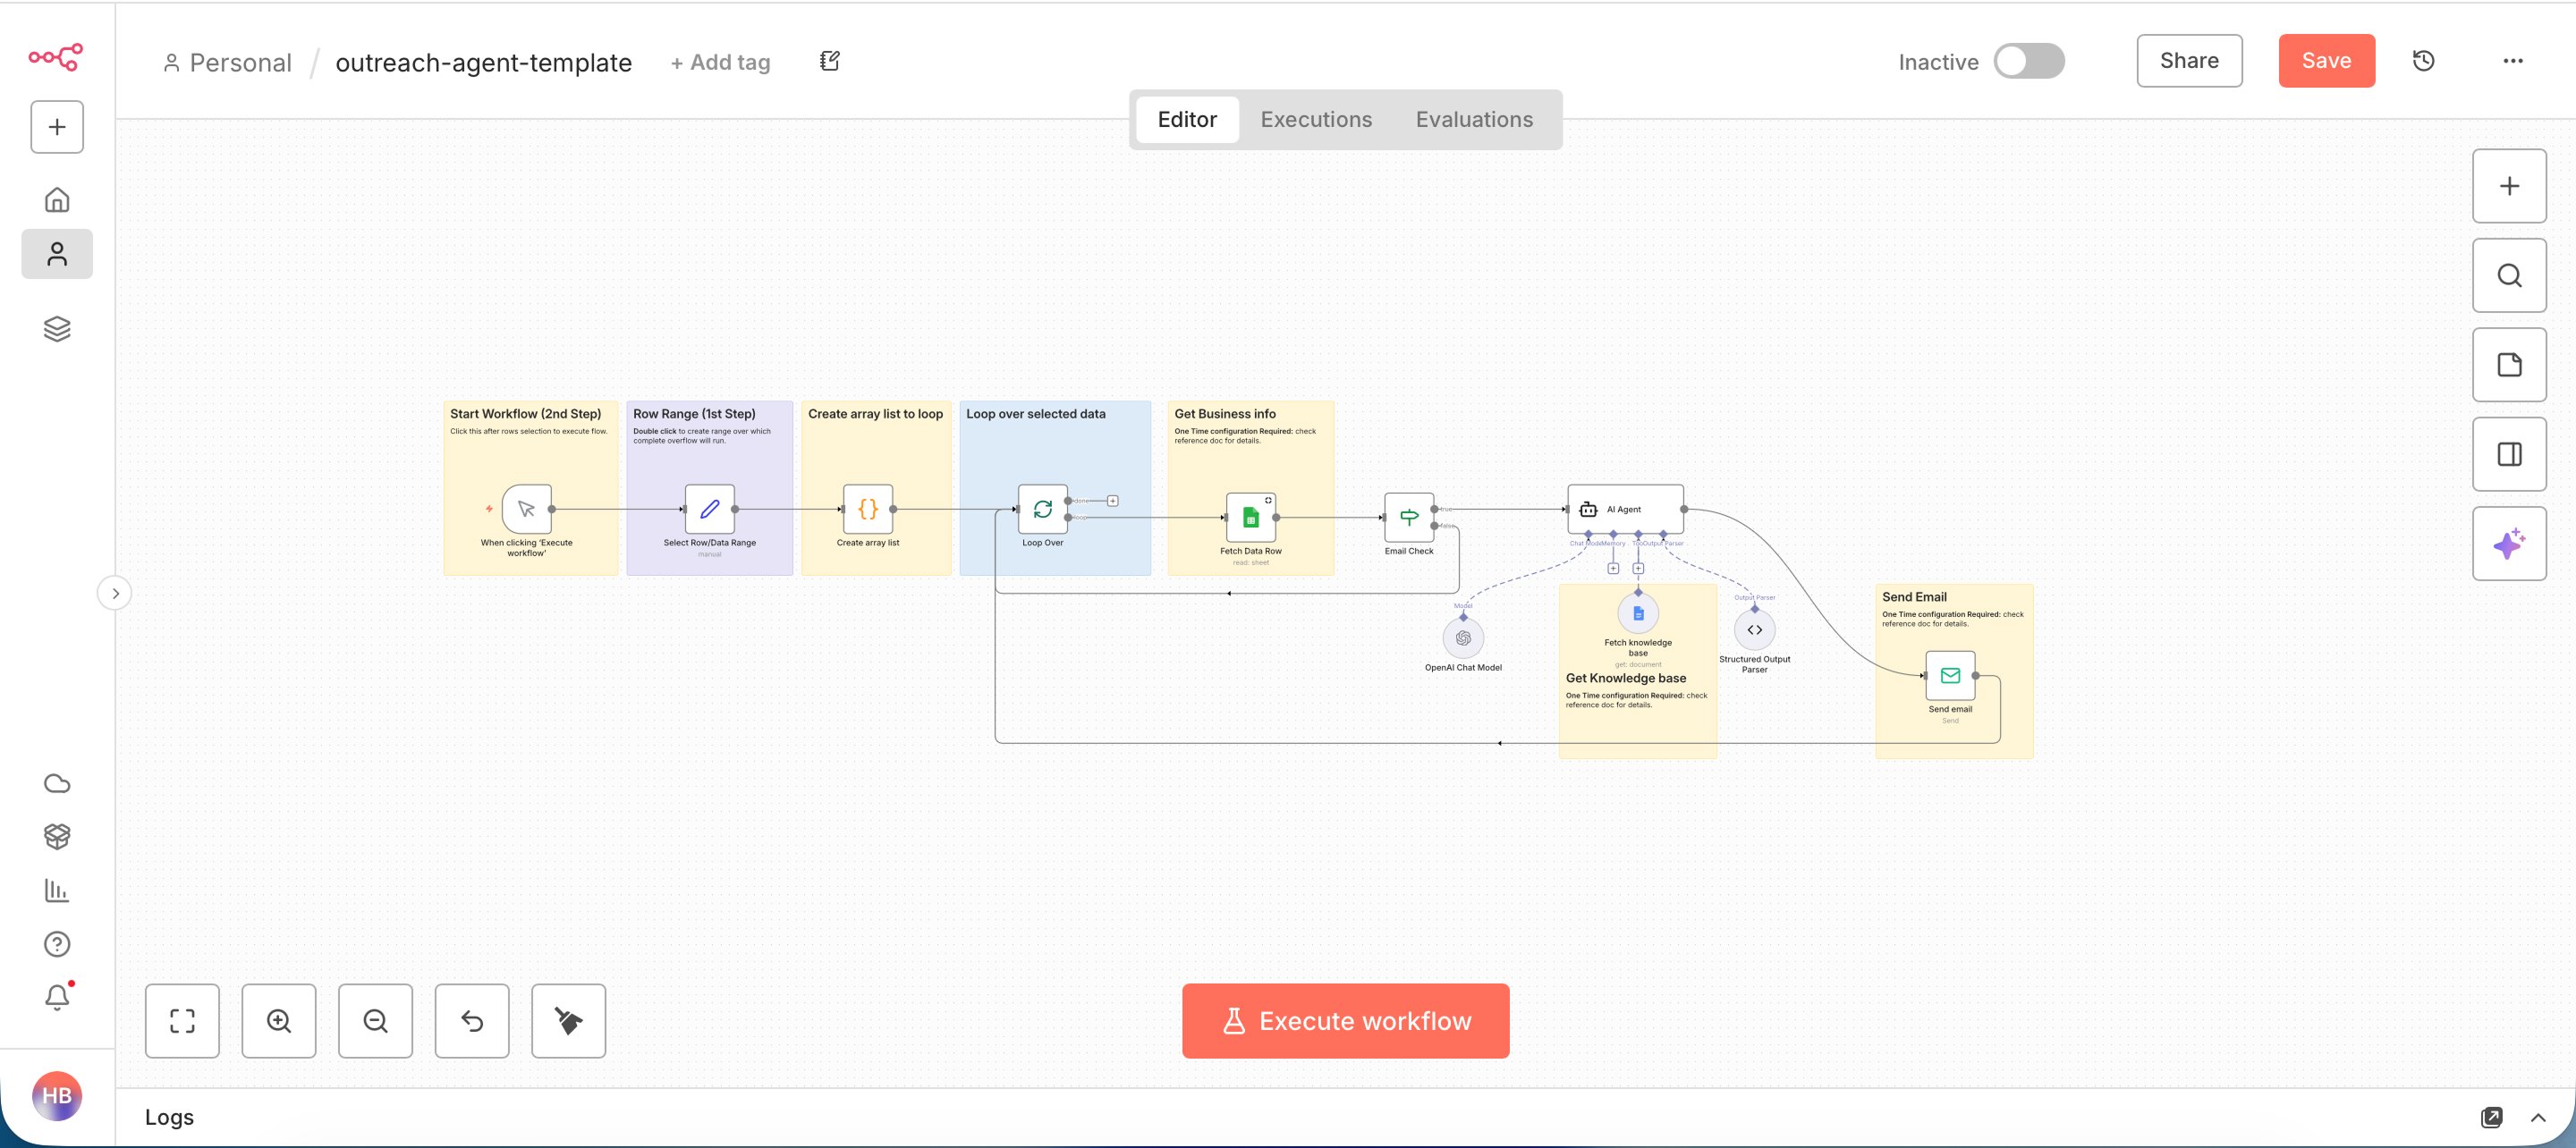Open the AI assistant sparkle button

coord(2508,543)
